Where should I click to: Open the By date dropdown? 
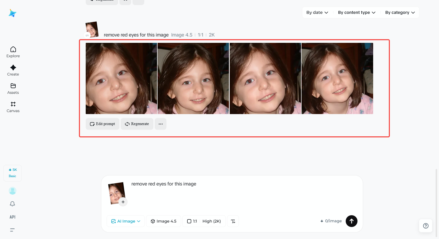(x=317, y=12)
